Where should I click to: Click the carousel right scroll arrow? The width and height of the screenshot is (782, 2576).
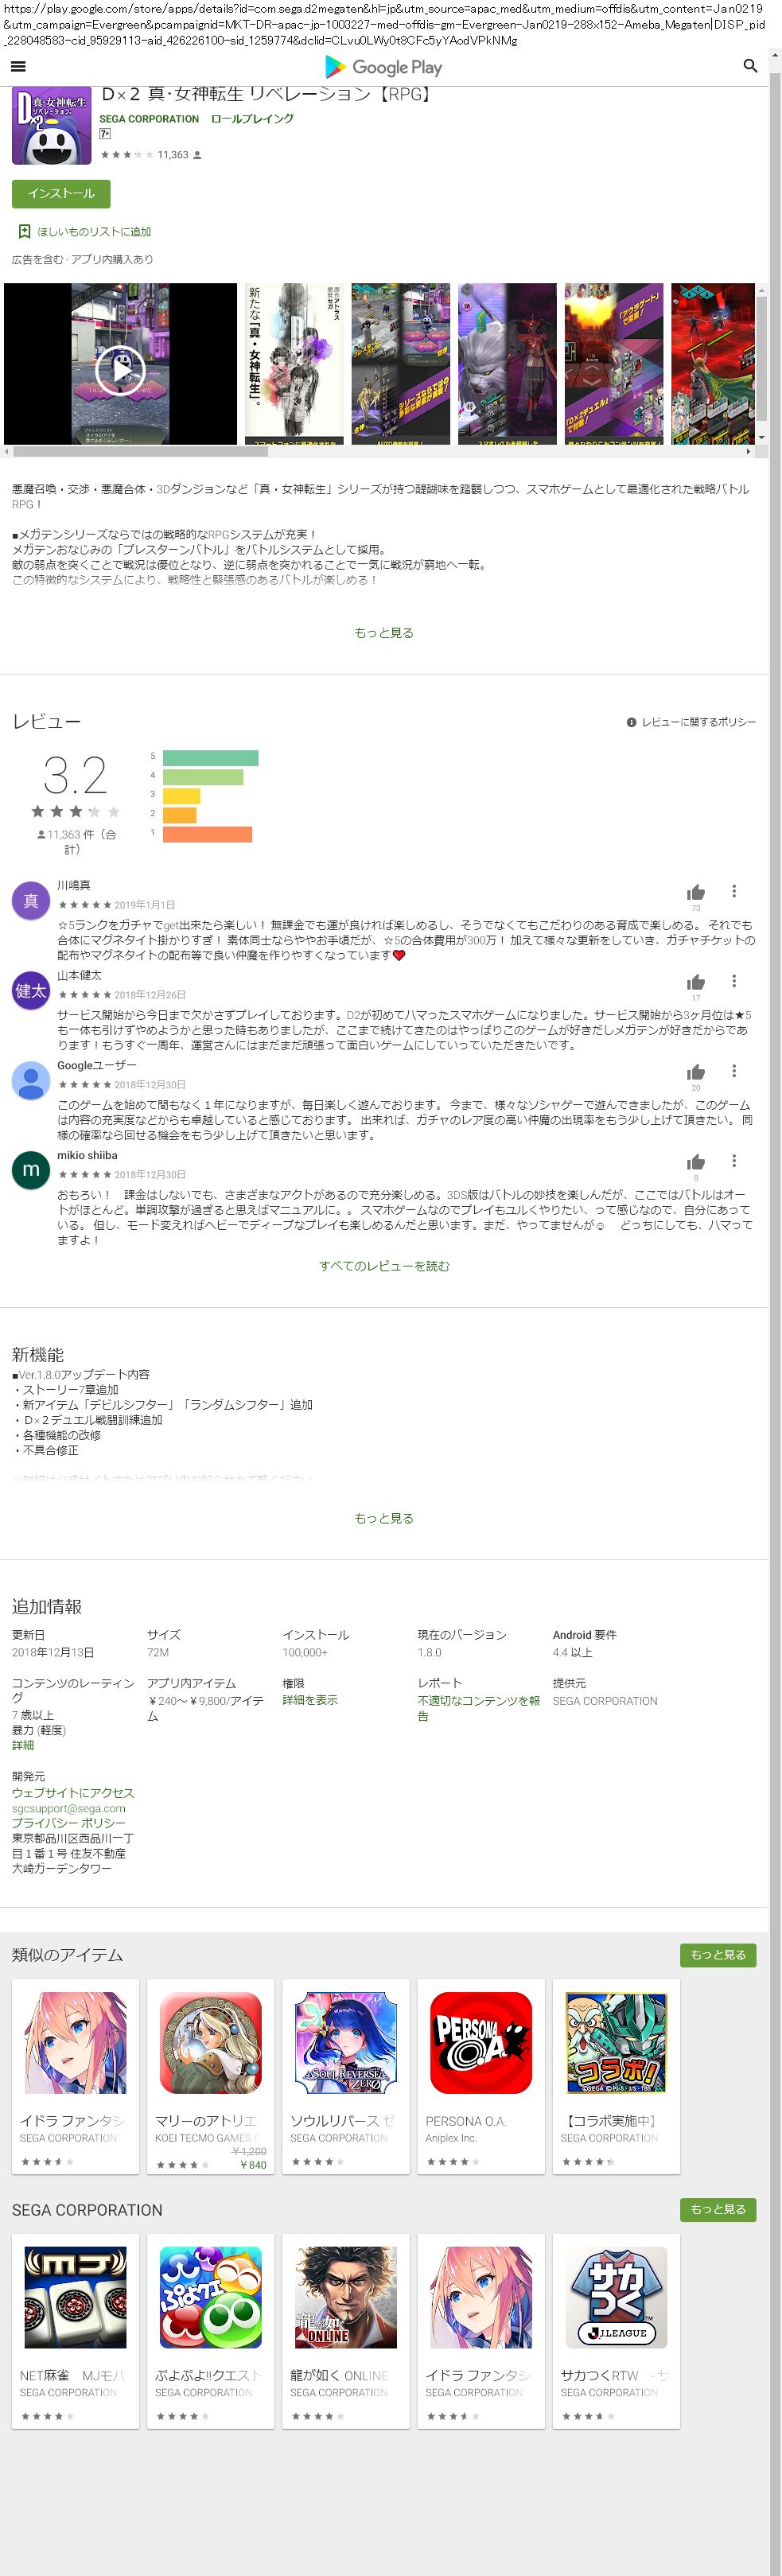click(749, 452)
